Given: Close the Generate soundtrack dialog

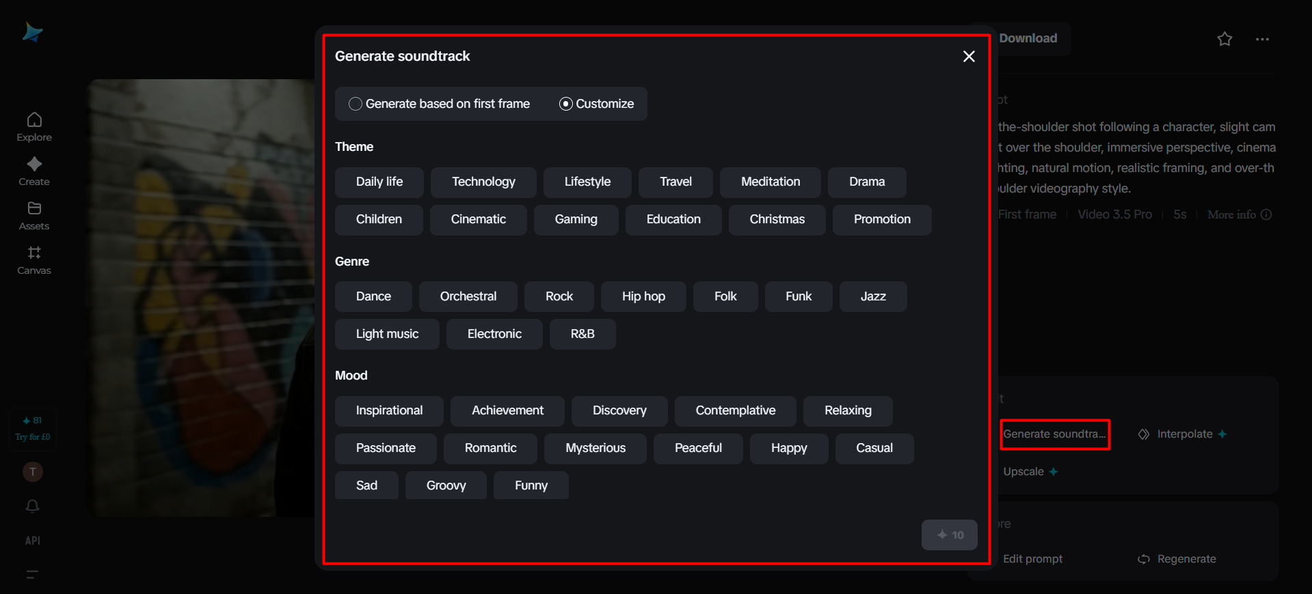Looking at the screenshot, I should click(x=969, y=57).
